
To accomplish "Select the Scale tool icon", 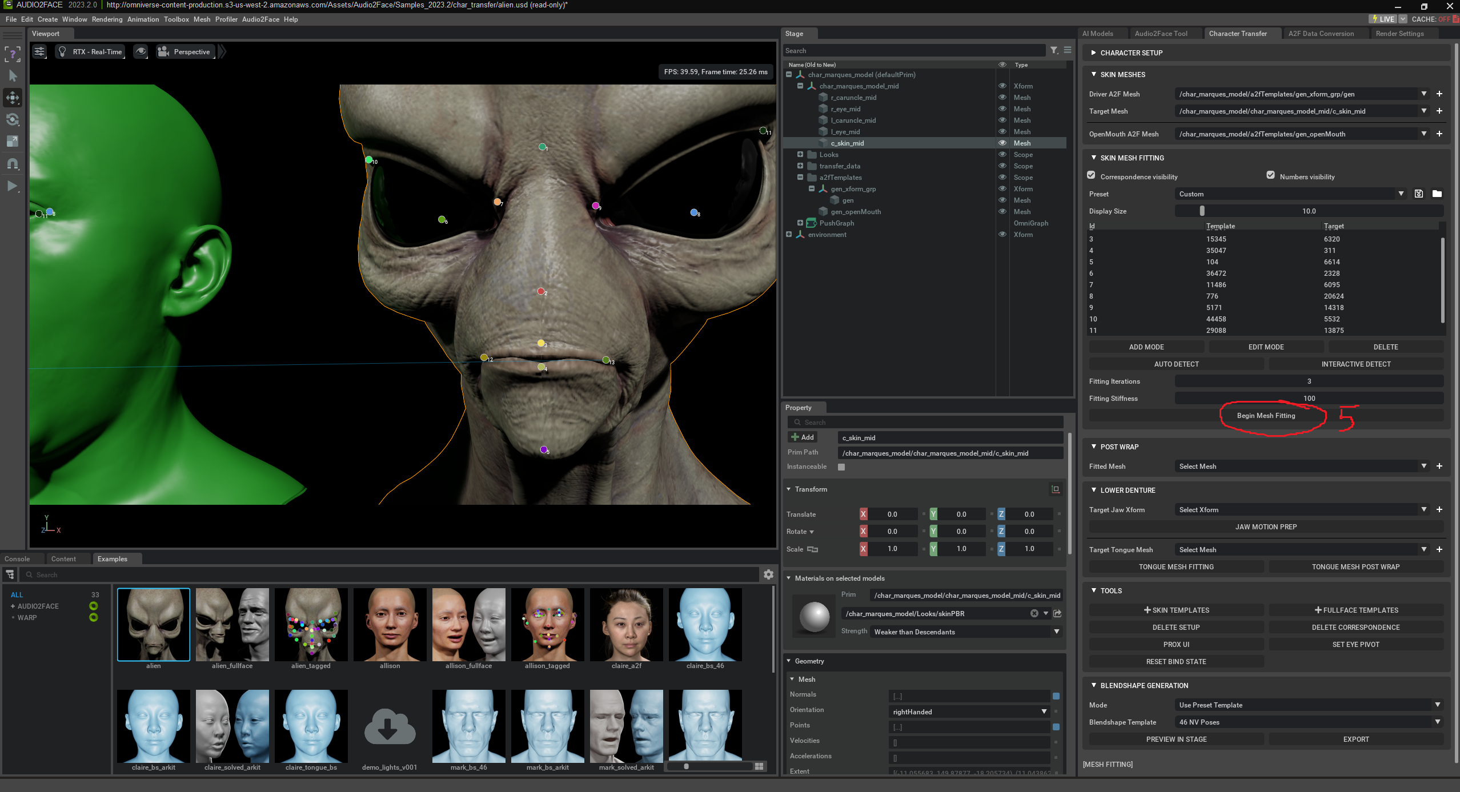I will [x=13, y=142].
